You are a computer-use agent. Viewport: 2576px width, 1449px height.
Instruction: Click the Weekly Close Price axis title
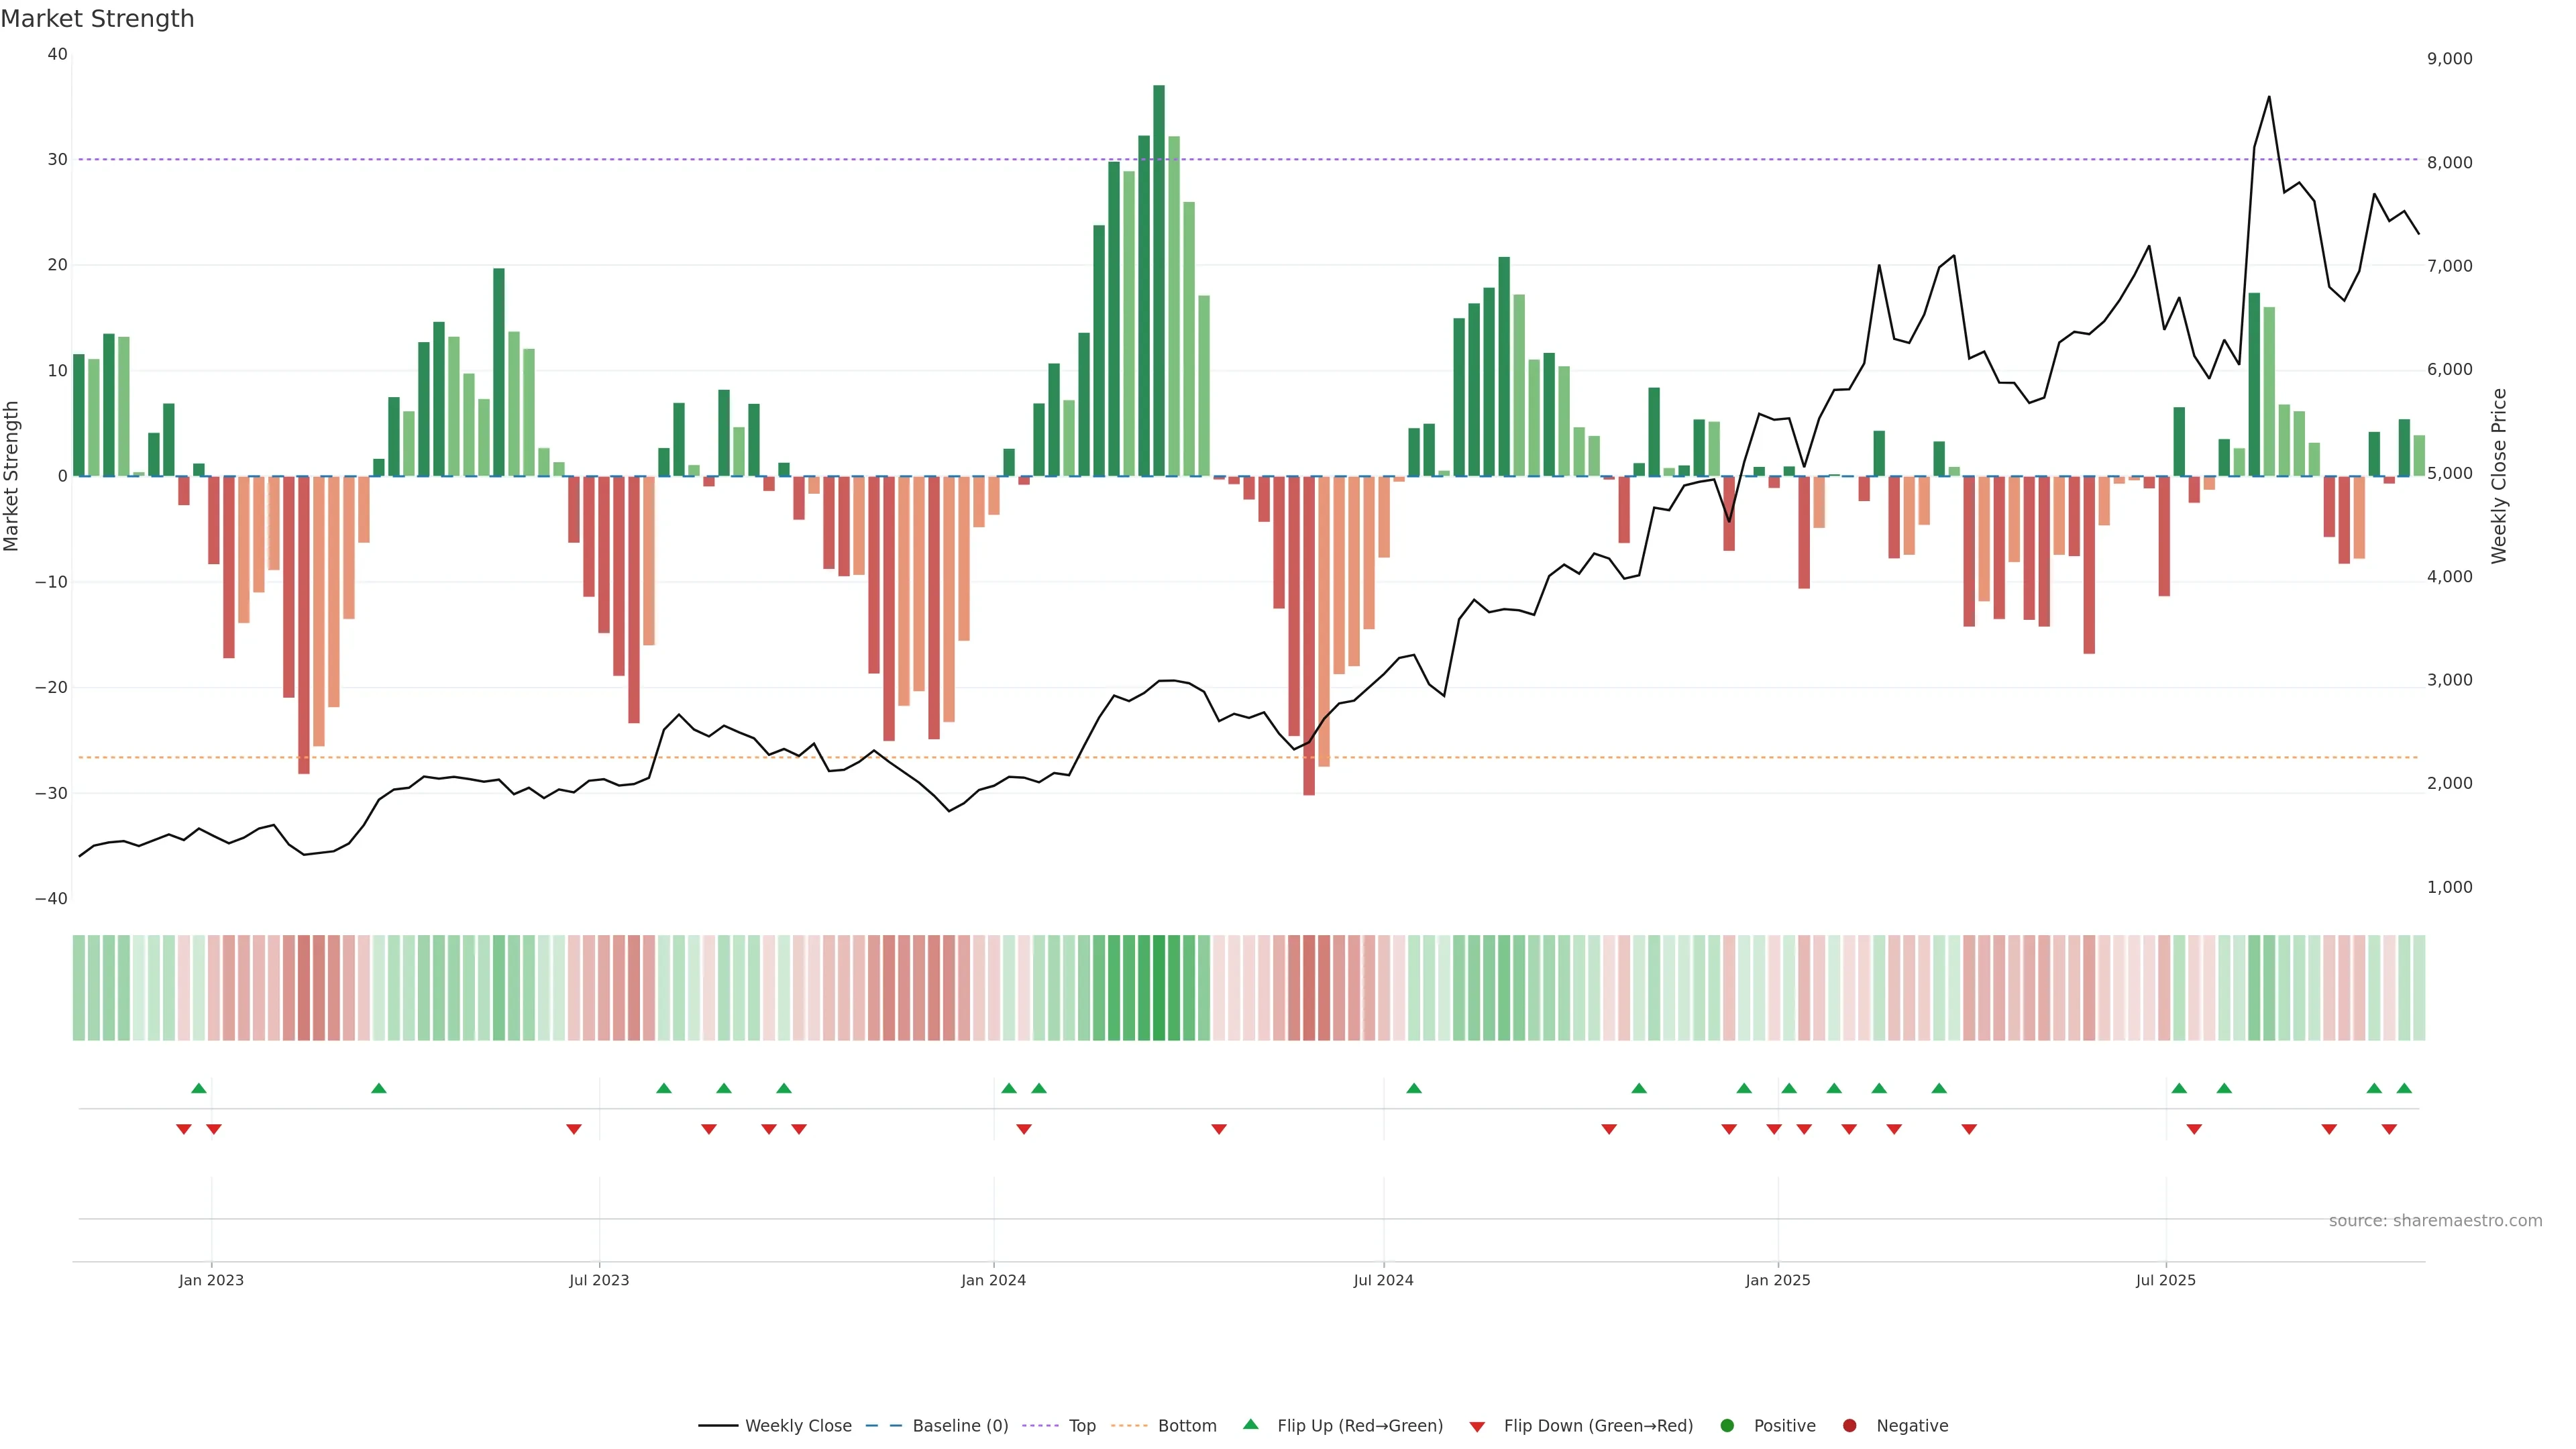[x=2499, y=476]
